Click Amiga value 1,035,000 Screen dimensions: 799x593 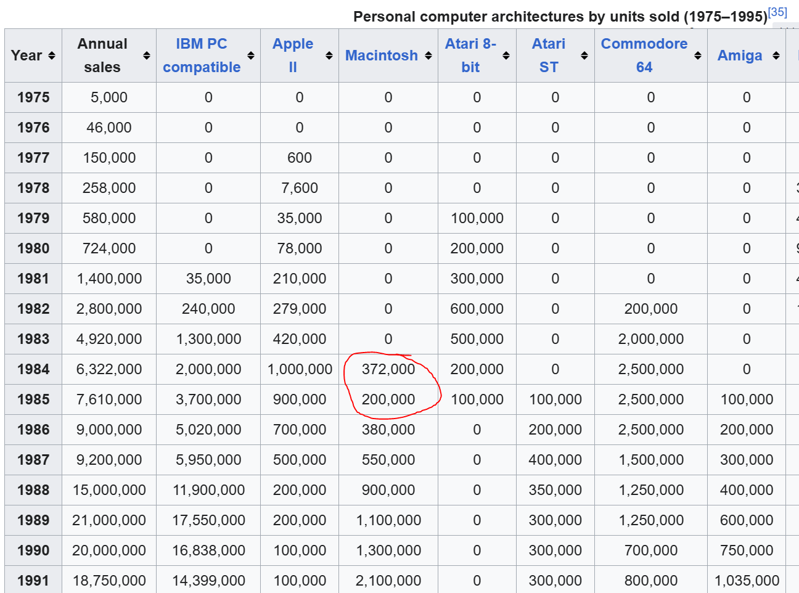[747, 581]
